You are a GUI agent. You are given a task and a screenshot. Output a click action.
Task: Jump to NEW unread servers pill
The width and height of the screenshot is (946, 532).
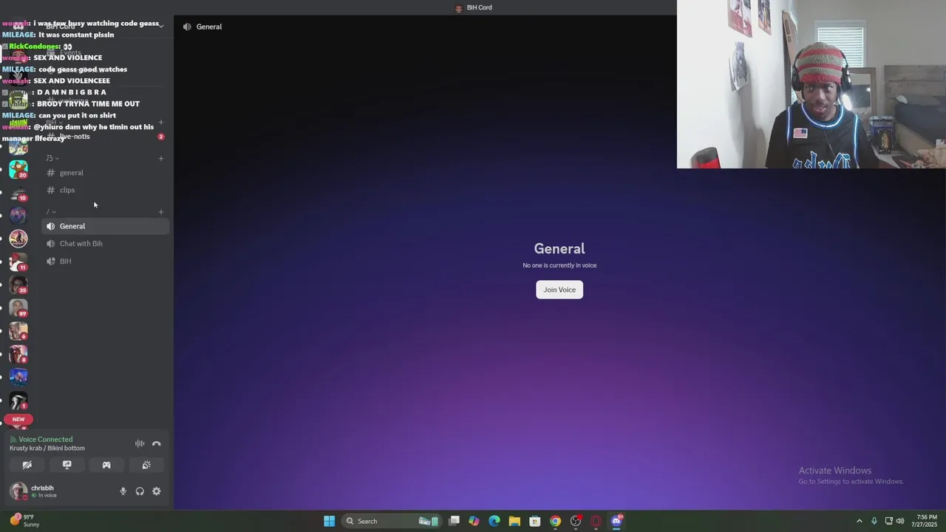(x=18, y=419)
